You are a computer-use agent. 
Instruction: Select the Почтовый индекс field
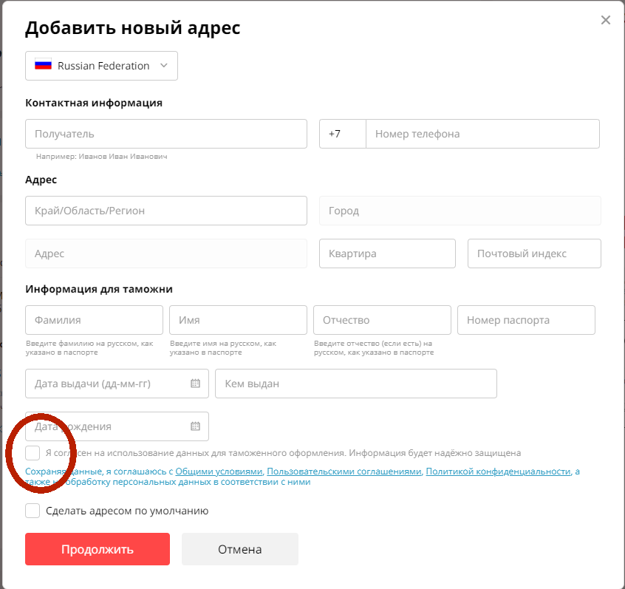click(x=533, y=253)
